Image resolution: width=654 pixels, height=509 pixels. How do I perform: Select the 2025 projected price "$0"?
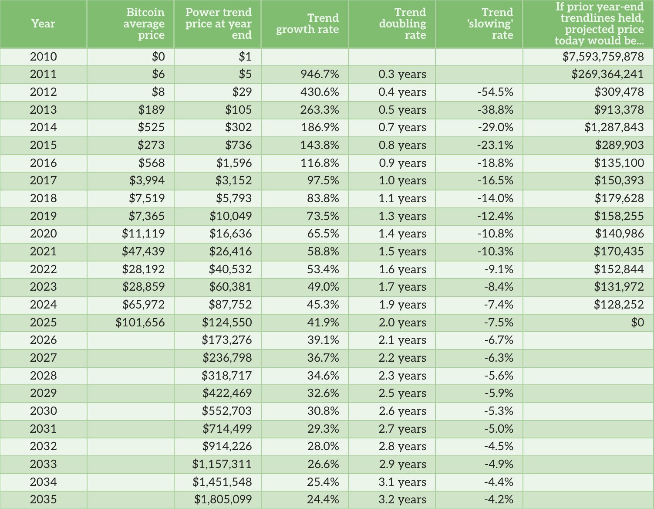coord(637,322)
